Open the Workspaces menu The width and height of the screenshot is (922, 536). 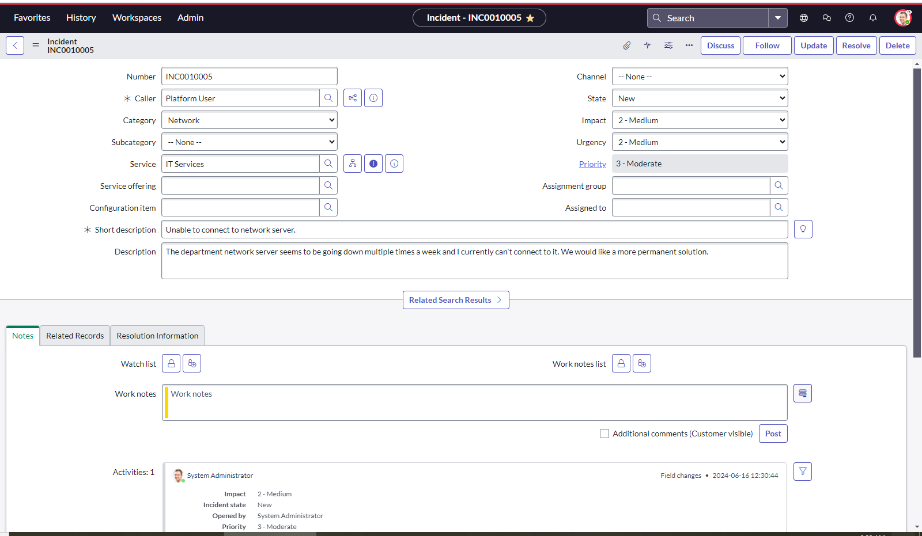pyautogui.click(x=137, y=18)
